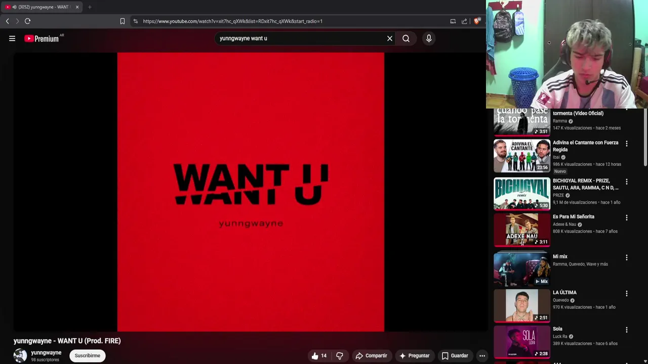Open Quevedo channel link
The height and width of the screenshot is (364, 648).
[561, 300]
